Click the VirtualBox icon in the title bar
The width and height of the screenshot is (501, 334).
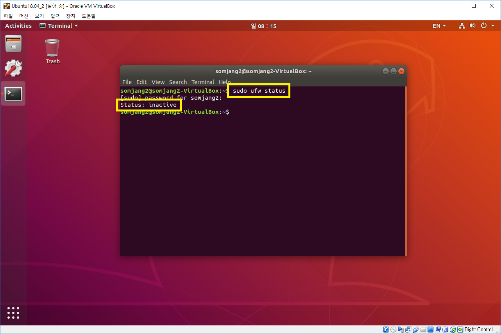(x=6, y=6)
